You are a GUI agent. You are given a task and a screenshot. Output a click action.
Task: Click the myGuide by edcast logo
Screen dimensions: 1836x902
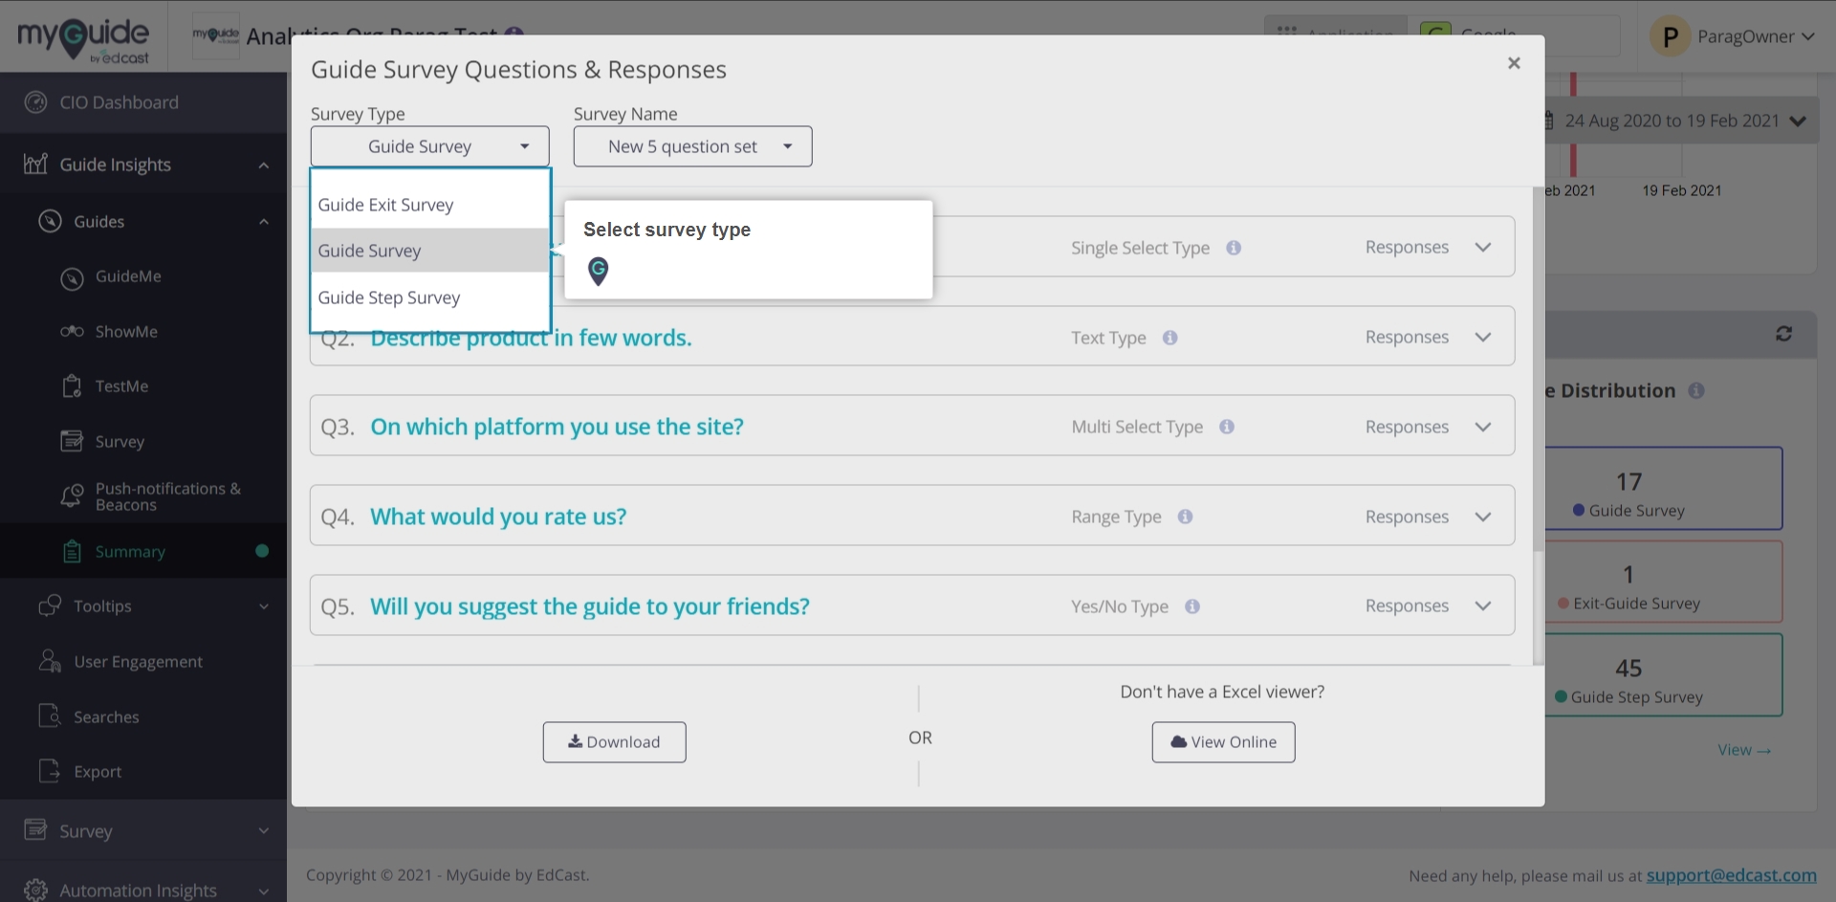(83, 40)
